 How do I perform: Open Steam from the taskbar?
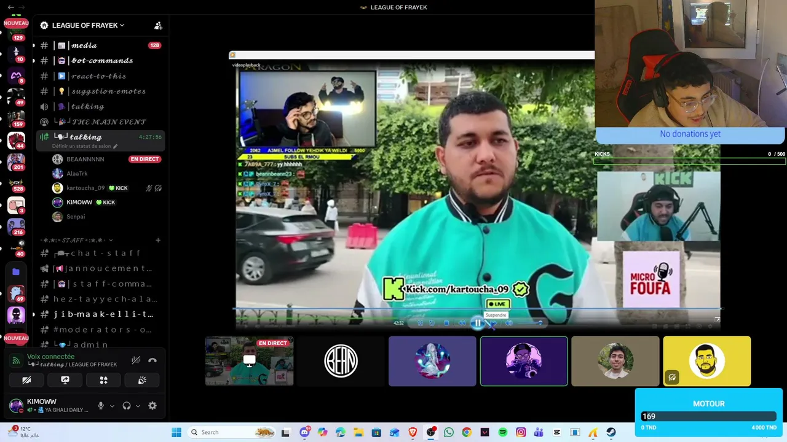[611, 432]
